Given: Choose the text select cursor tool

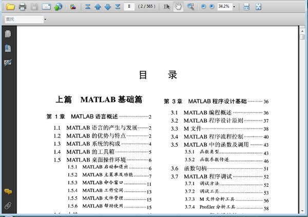Looking at the screenshot, I should (166, 7).
